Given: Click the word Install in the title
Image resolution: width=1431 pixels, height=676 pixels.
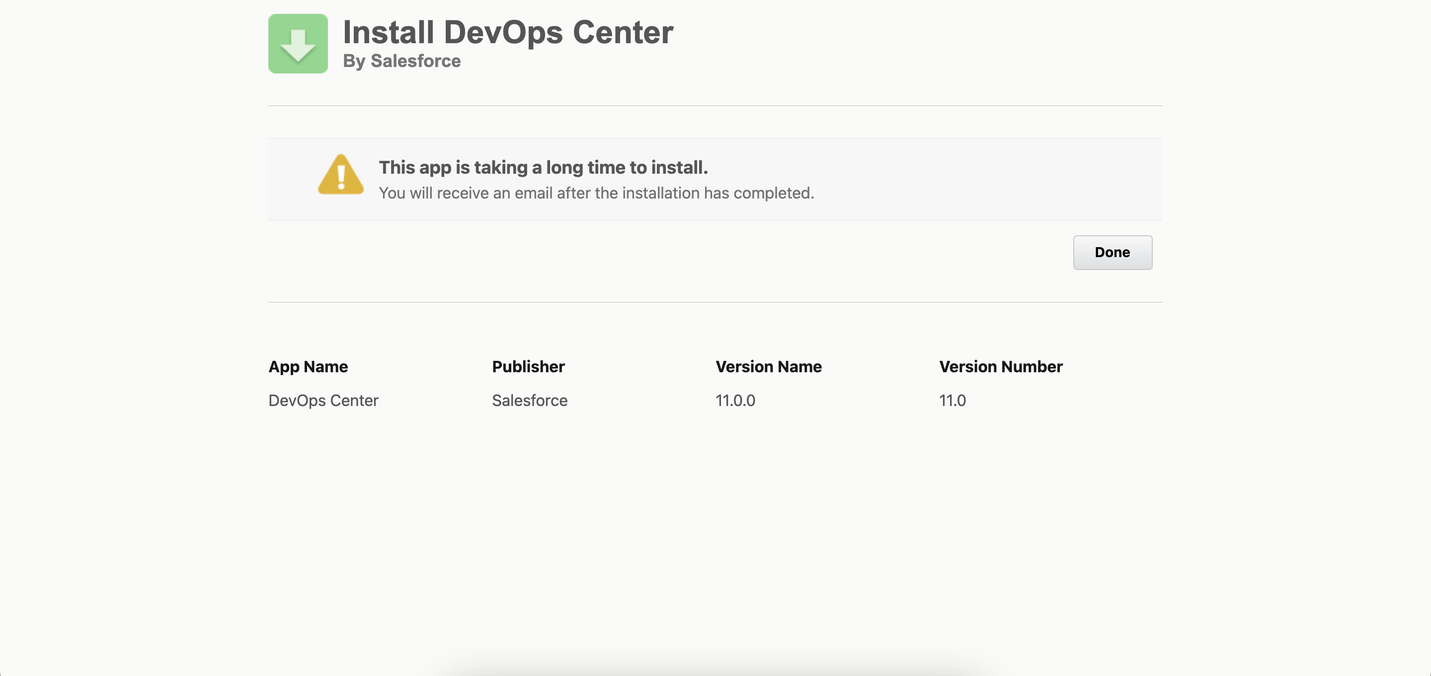Looking at the screenshot, I should pos(388,32).
